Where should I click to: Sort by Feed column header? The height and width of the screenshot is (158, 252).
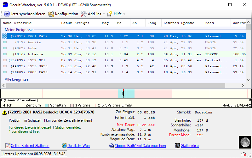(x=217, y=23)
